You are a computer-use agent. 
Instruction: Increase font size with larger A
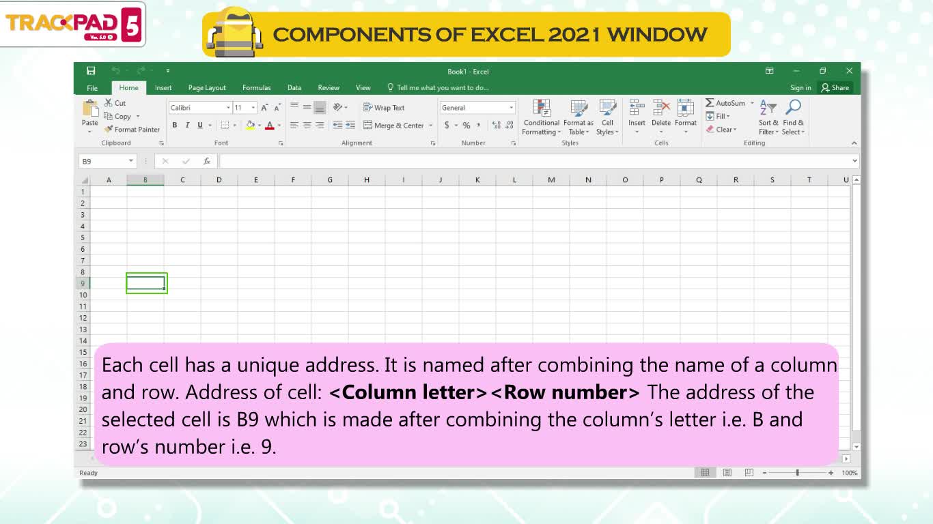point(264,108)
